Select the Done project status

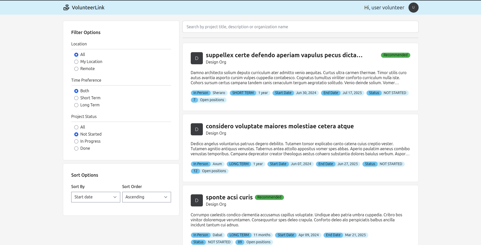pos(76,148)
